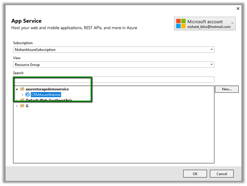This screenshot has width=247, height=186.
Task: Click the New... button
Action: tap(227, 89)
